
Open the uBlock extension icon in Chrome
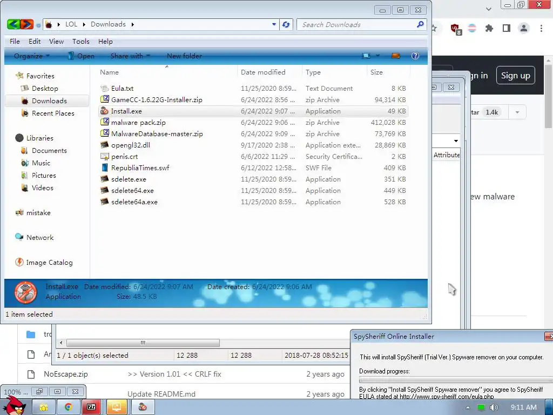(455, 29)
